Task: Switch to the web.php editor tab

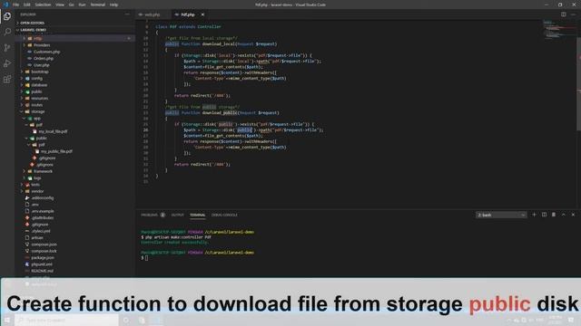Action: point(153,14)
